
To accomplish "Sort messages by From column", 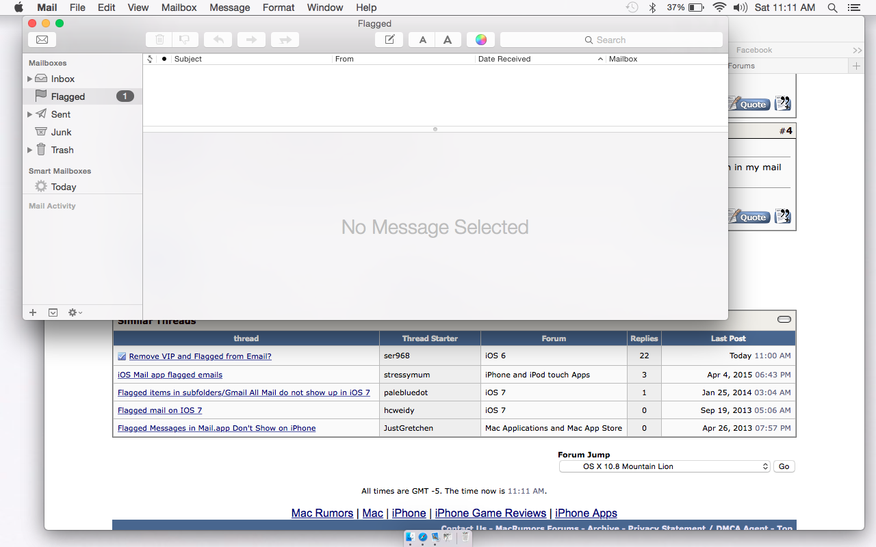I will click(404, 59).
